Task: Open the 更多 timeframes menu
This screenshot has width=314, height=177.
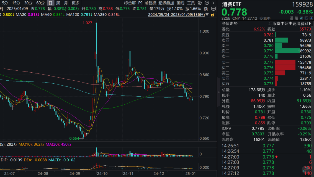Action: coord(76,3)
